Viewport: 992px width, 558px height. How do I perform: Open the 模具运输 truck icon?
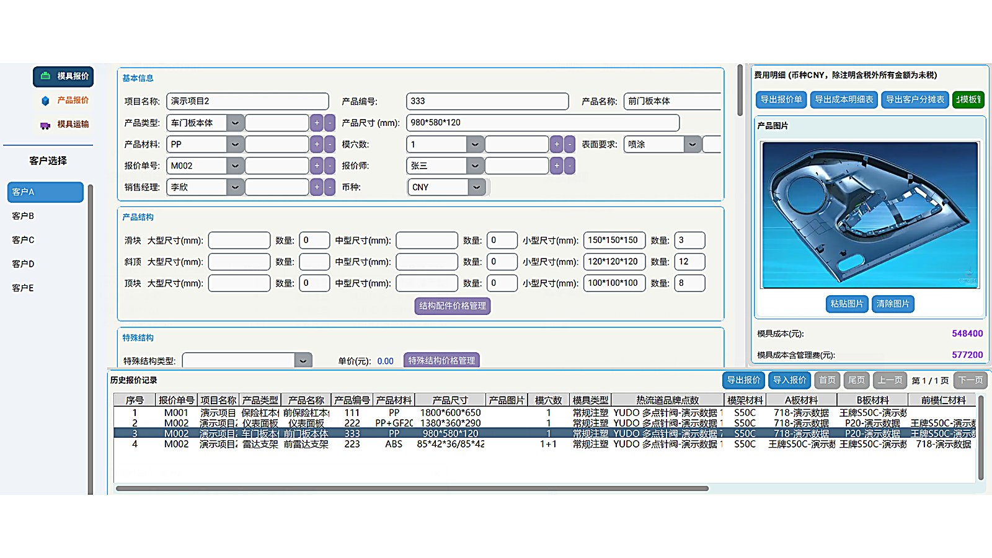pos(45,125)
